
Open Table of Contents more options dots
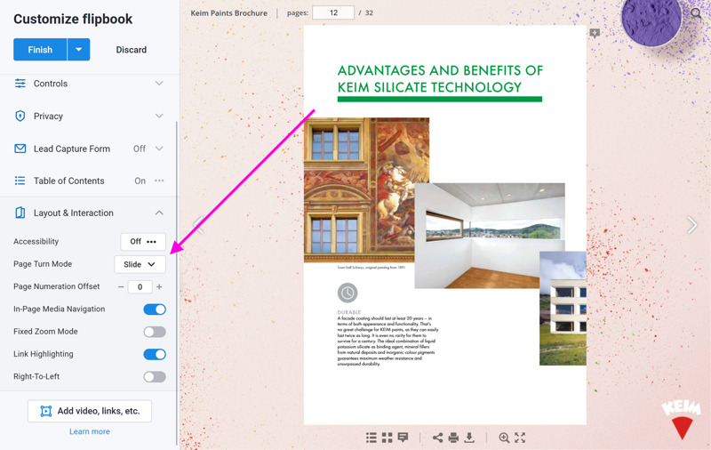click(x=159, y=181)
